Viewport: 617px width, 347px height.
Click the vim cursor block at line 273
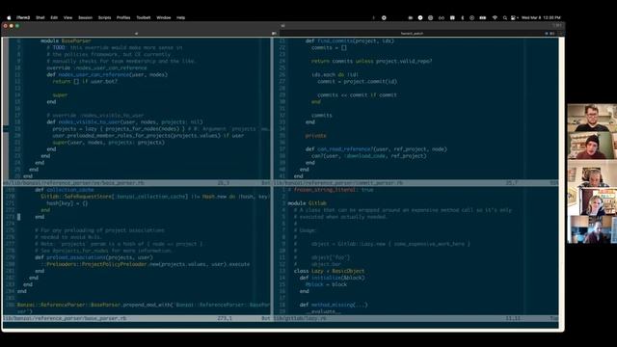18,217
